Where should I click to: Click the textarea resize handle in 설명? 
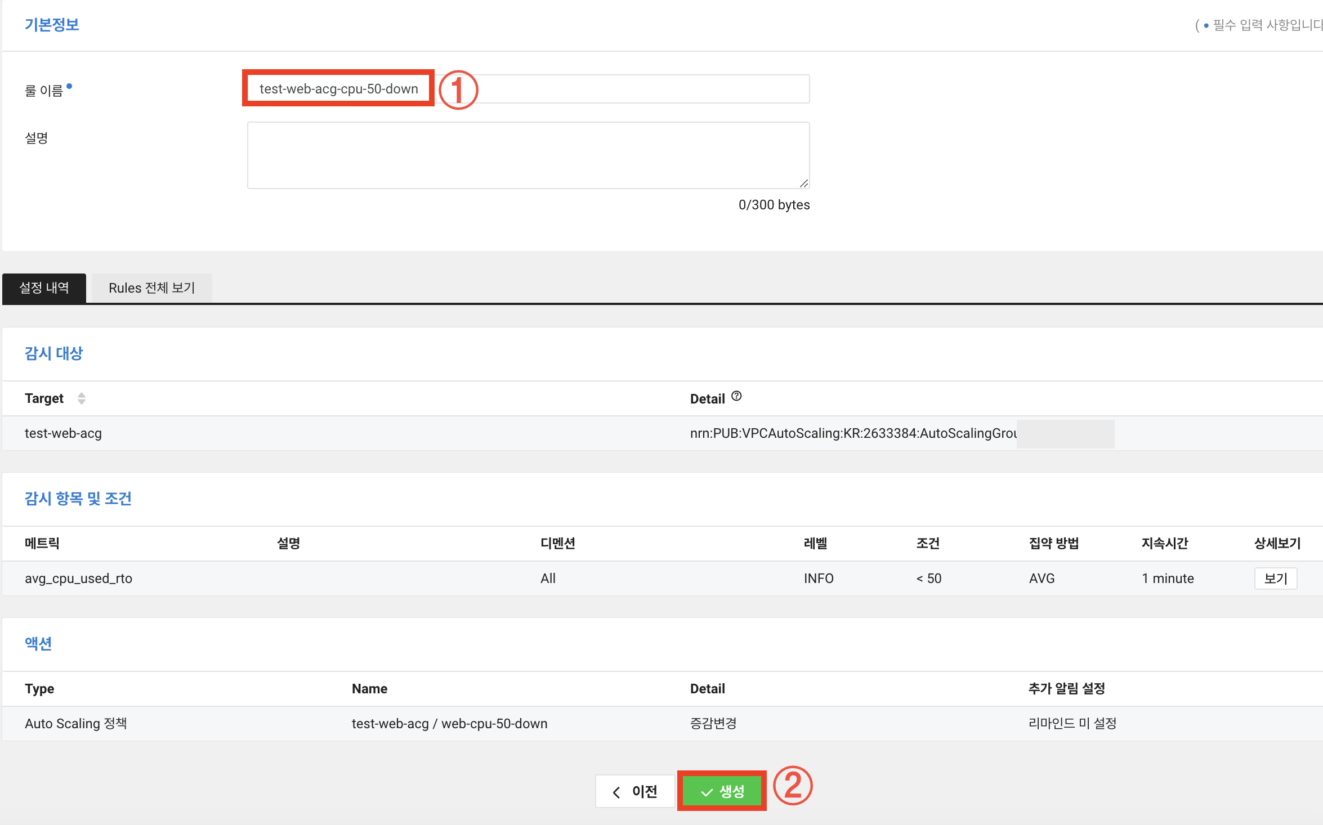click(804, 183)
